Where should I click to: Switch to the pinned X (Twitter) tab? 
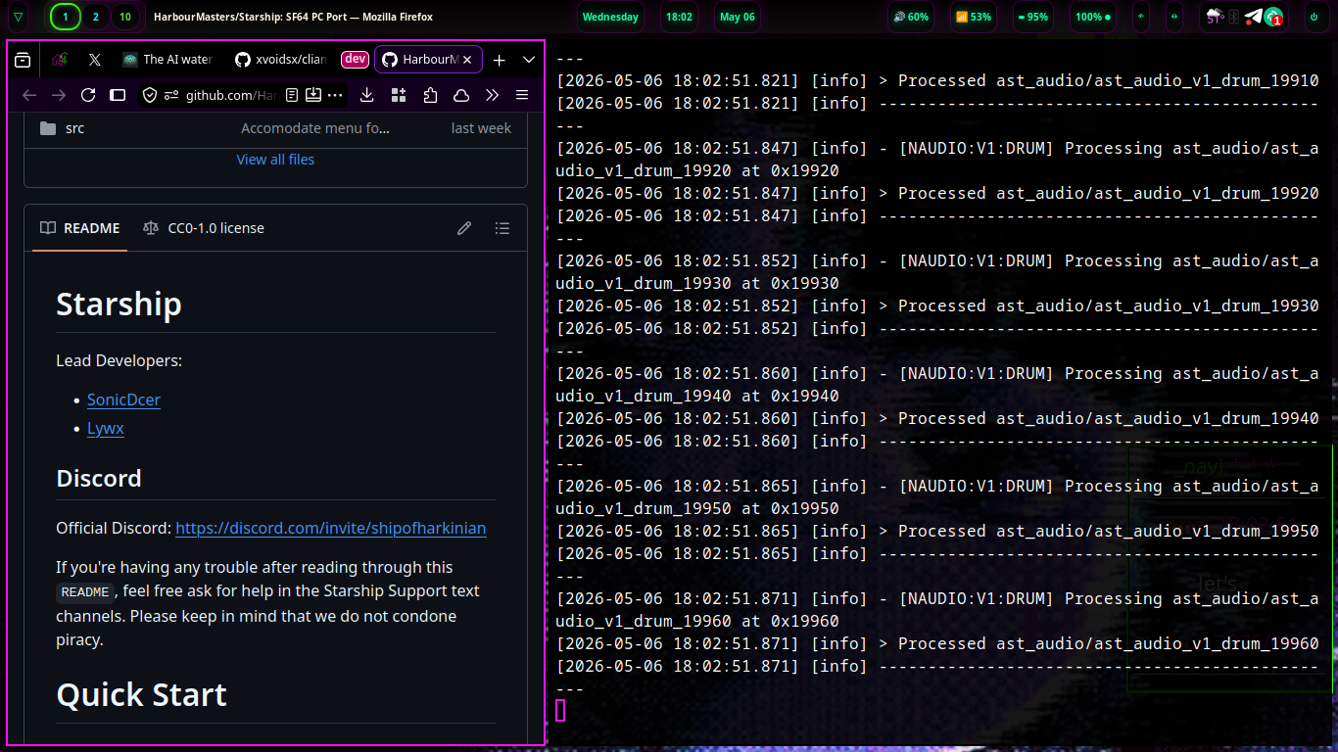94,60
